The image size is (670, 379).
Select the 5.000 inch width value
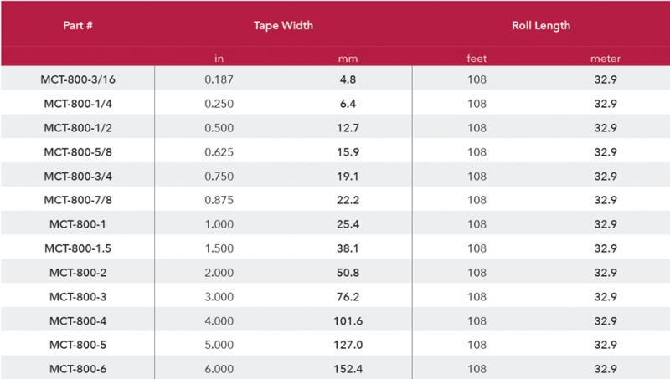pos(219,345)
